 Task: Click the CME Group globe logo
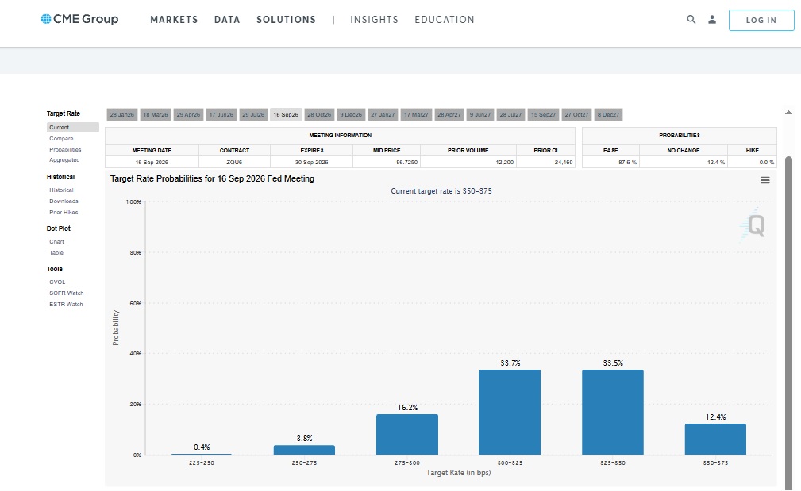pos(47,19)
